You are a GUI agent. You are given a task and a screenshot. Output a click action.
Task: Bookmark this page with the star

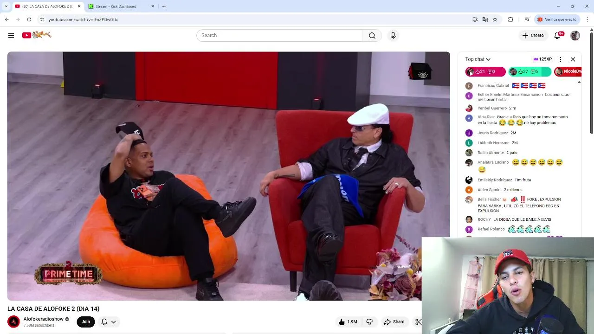495,19
